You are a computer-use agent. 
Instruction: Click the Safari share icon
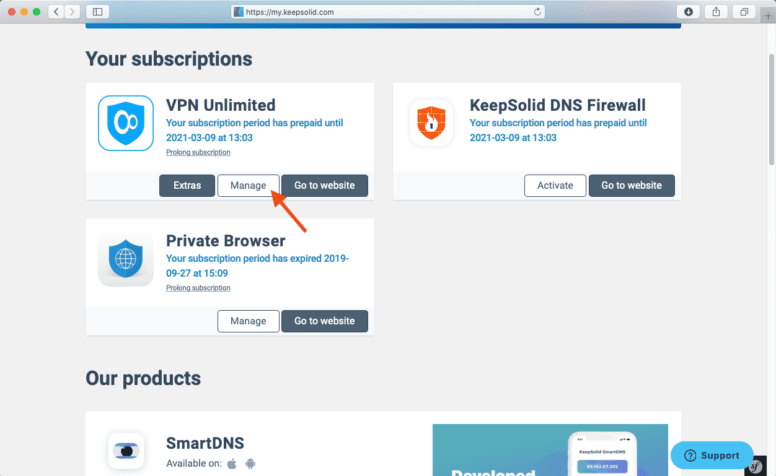(716, 12)
